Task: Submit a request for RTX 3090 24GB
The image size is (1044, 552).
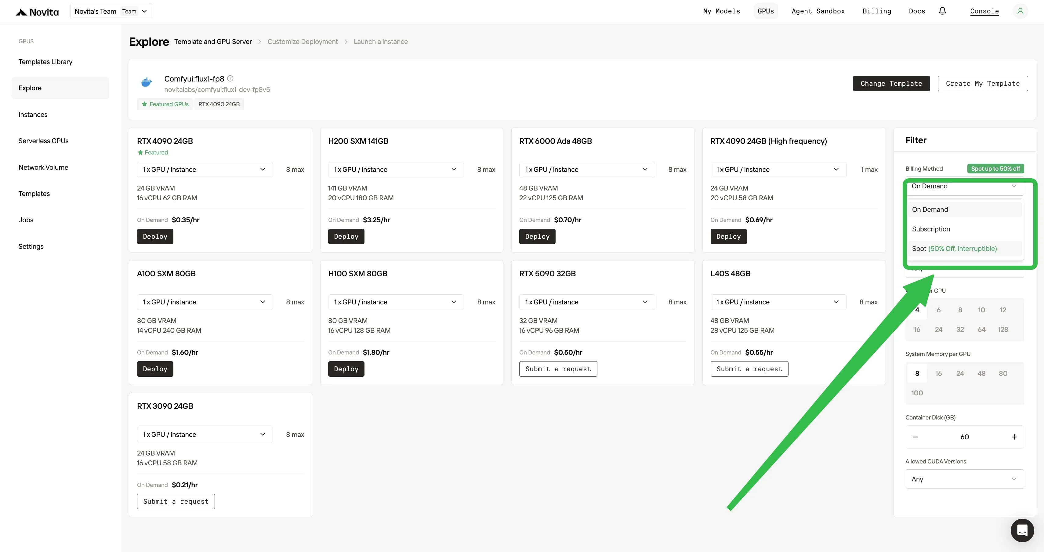Action: [176, 501]
